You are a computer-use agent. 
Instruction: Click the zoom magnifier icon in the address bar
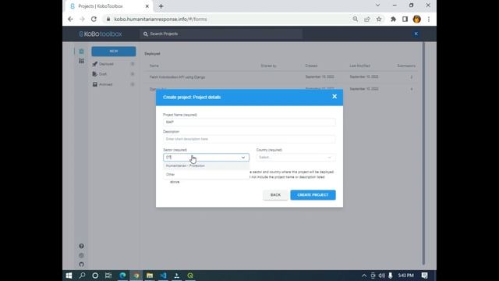(x=356, y=19)
